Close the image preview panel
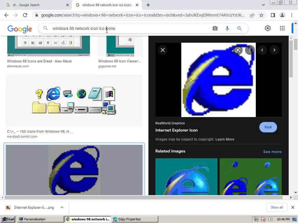Viewport: 298px width, 223px height. 163,50
